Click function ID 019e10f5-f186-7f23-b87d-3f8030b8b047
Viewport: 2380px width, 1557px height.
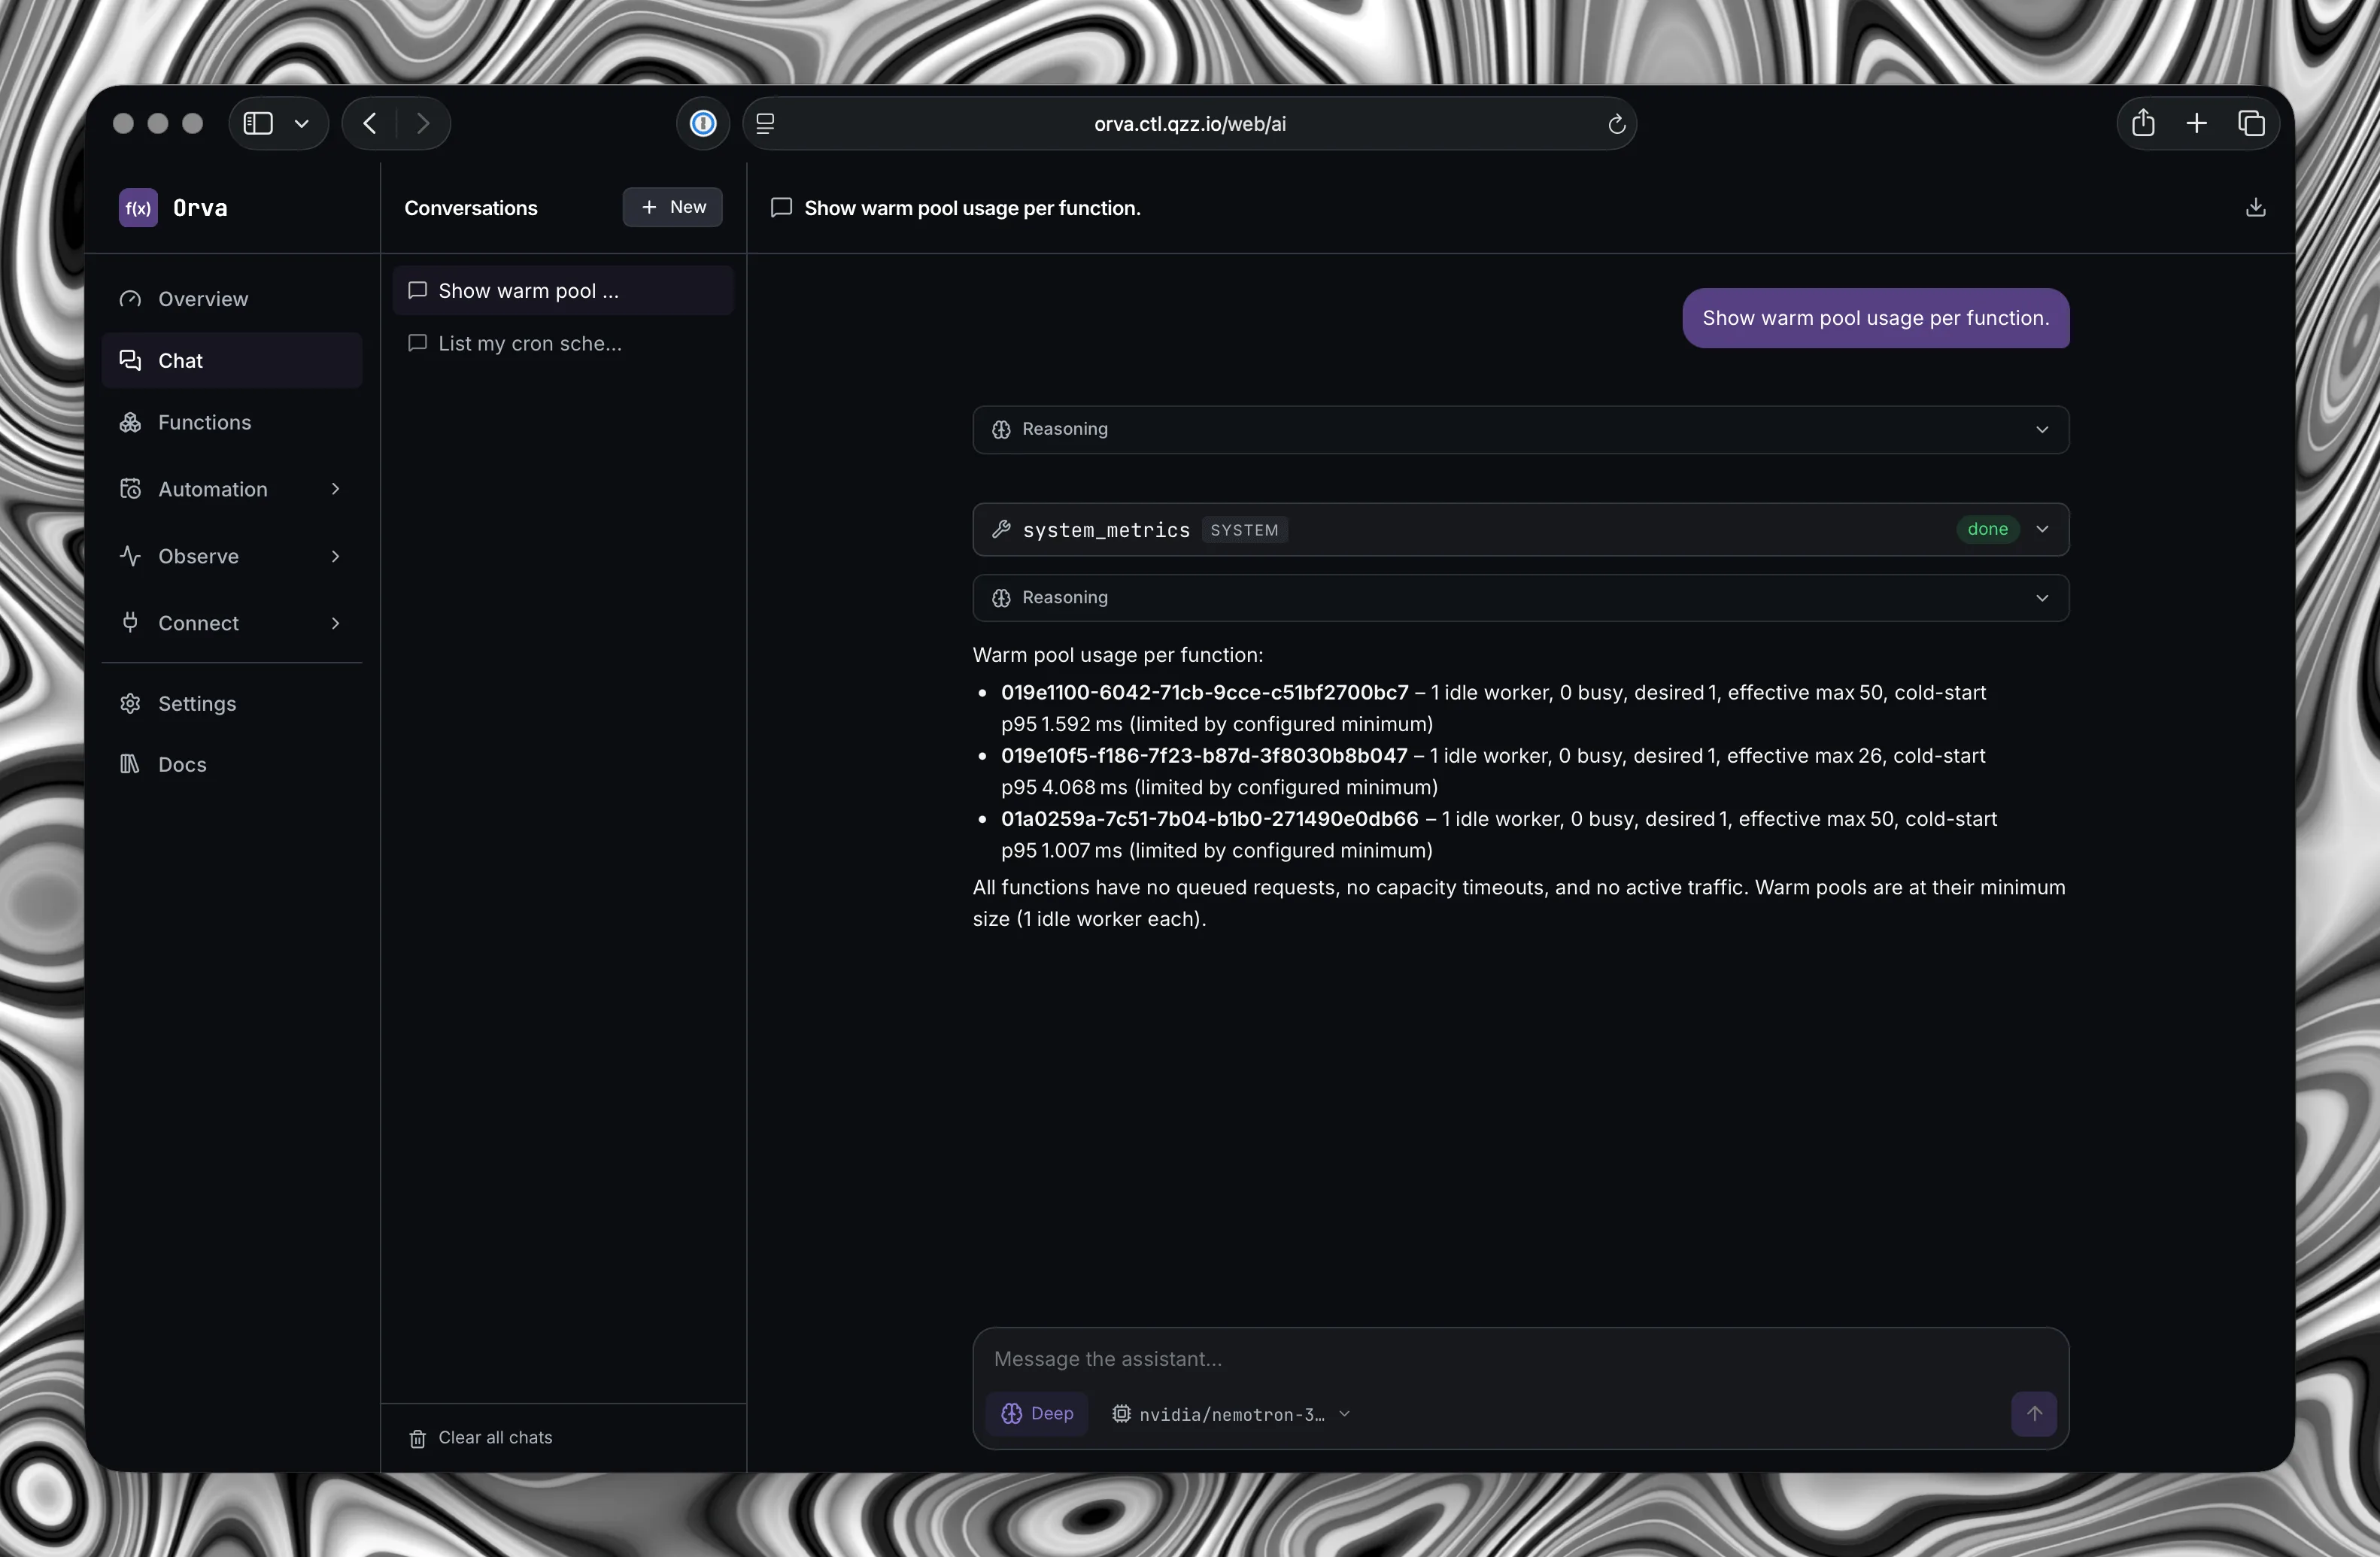click(1204, 756)
